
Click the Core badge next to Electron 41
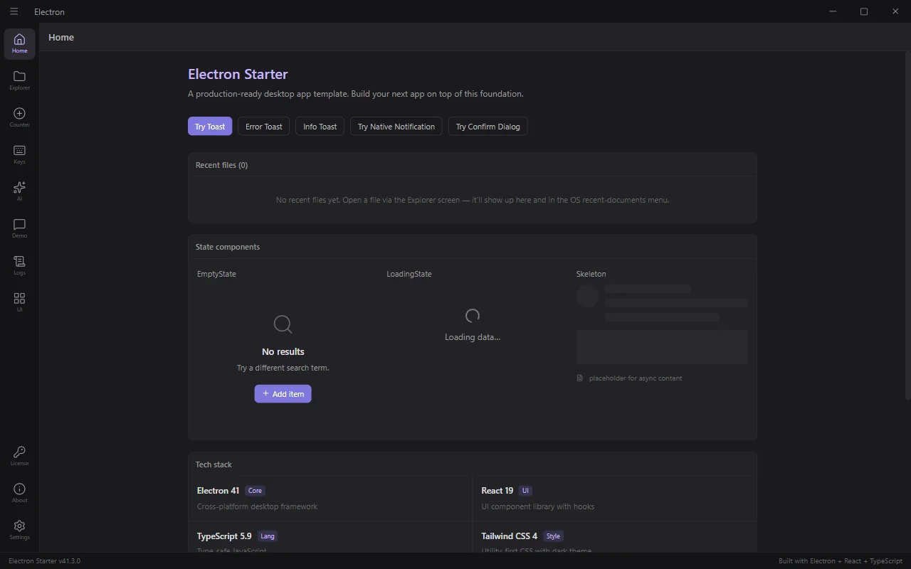(255, 491)
